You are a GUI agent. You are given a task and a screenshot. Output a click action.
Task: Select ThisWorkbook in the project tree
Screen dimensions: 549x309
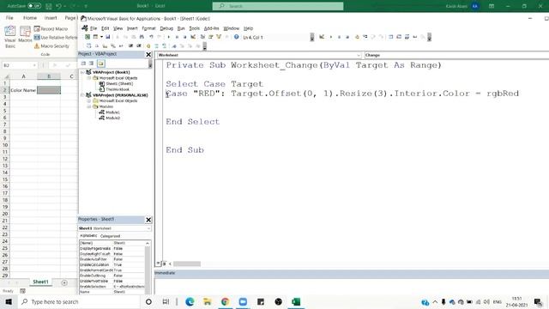118,89
